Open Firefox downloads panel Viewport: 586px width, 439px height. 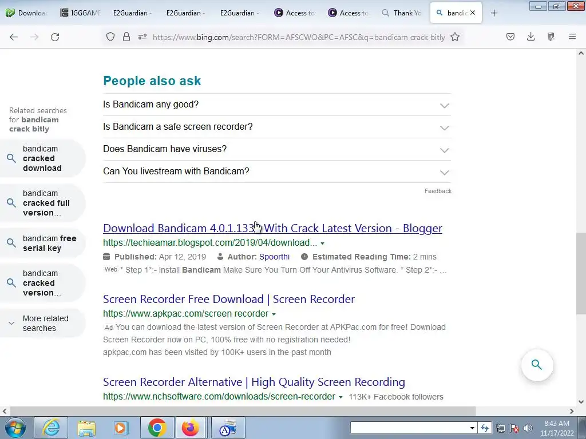[530, 37]
